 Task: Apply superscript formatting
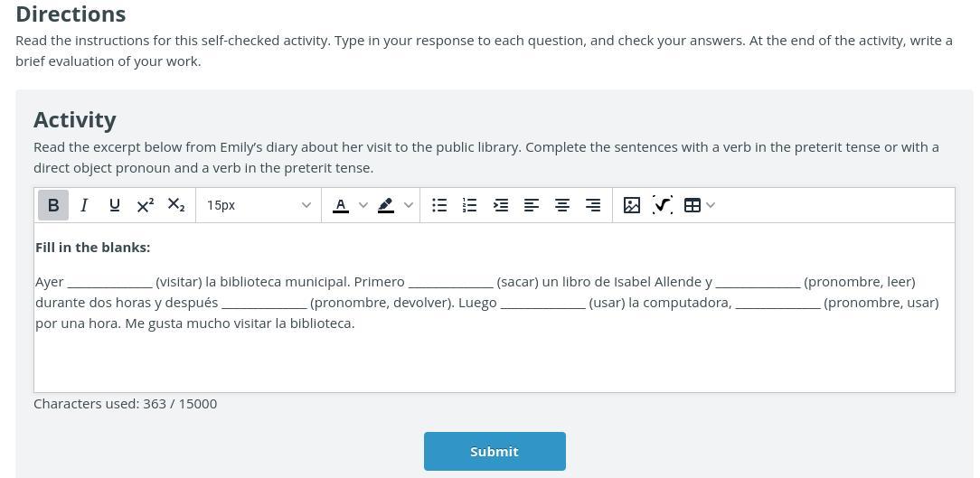(145, 205)
